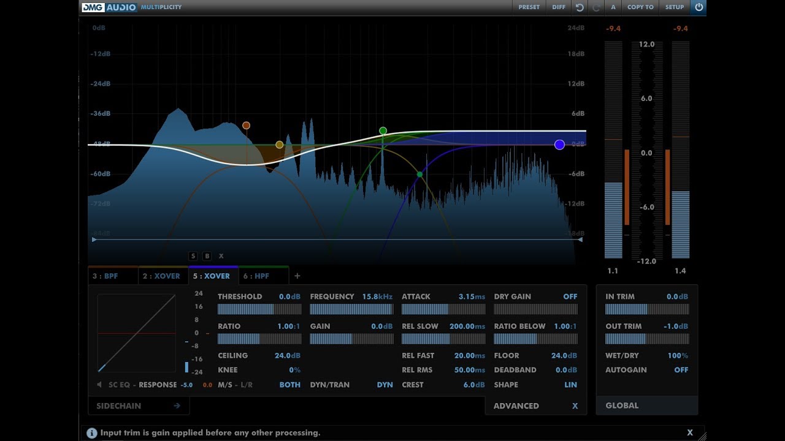The width and height of the screenshot is (785, 441).
Task: Click the upper green band node
Action: click(383, 130)
